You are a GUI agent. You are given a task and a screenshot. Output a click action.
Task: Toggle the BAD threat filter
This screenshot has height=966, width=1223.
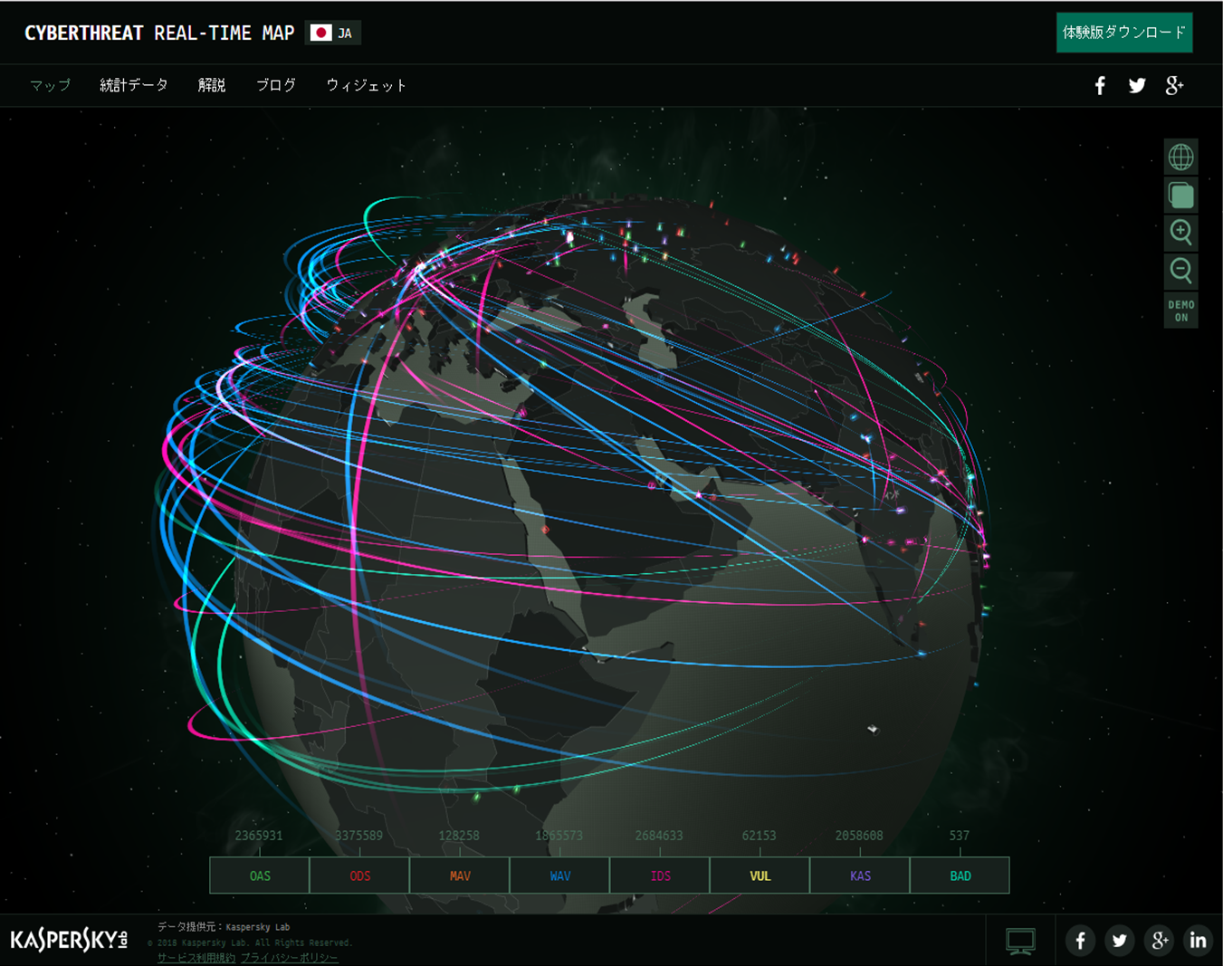pyautogui.click(x=960, y=875)
